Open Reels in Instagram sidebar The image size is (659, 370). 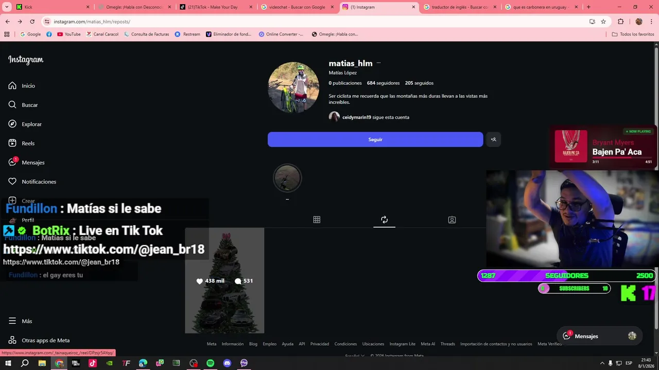pos(22,143)
